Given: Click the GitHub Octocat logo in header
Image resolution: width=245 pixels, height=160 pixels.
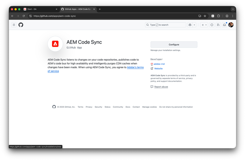Looking at the screenshot, I should click(21, 25).
